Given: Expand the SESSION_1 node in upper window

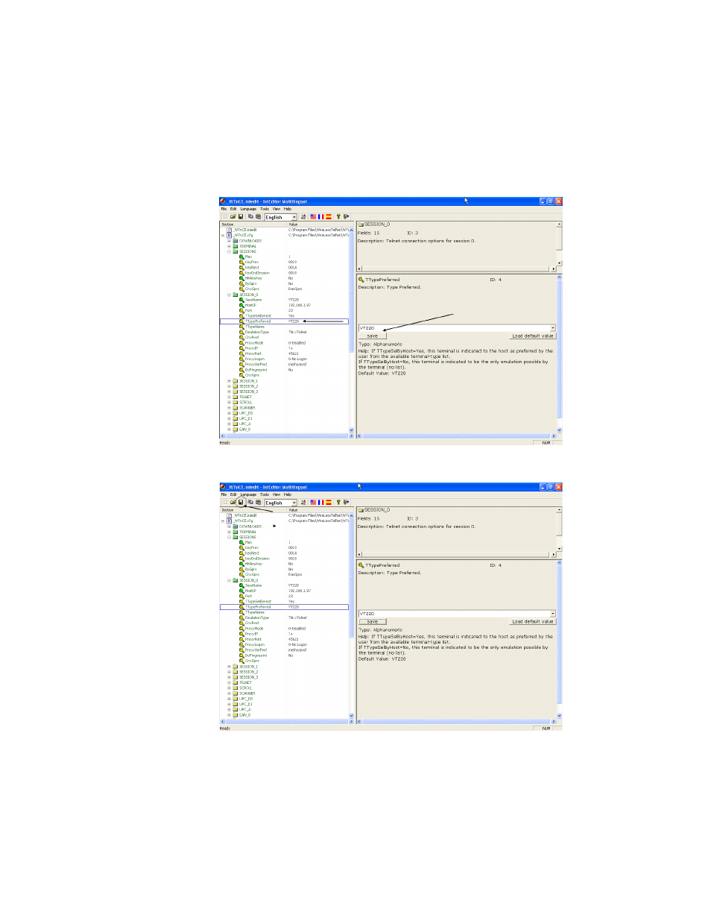Looking at the screenshot, I should point(229,381).
